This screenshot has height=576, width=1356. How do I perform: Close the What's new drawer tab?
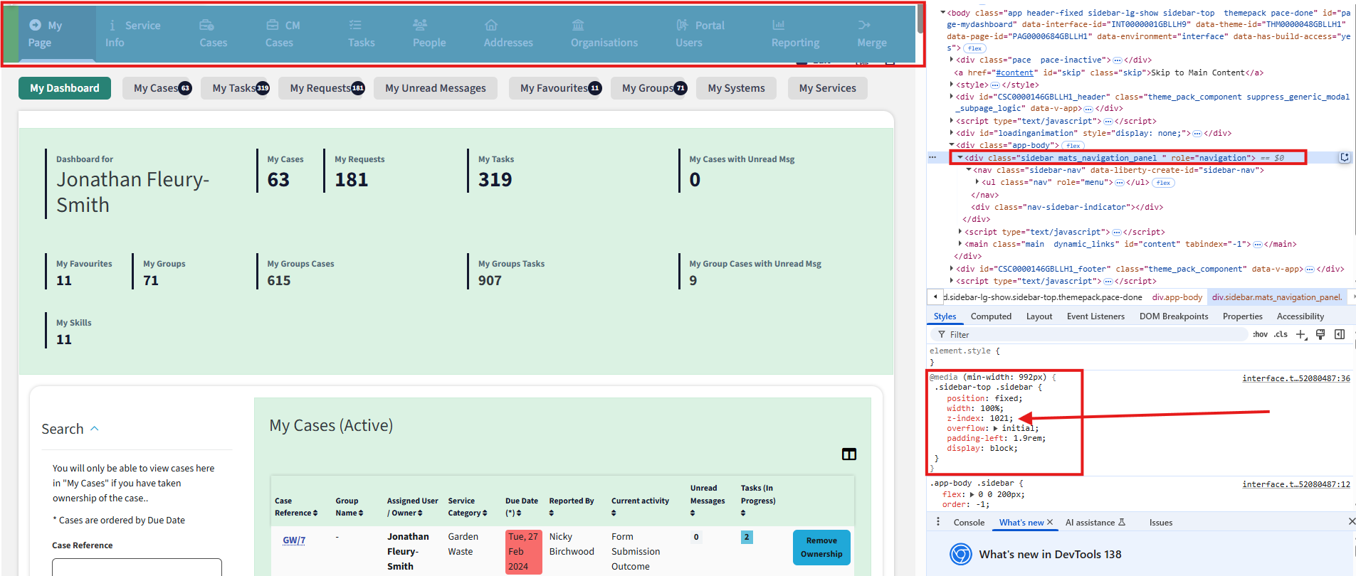click(1050, 522)
